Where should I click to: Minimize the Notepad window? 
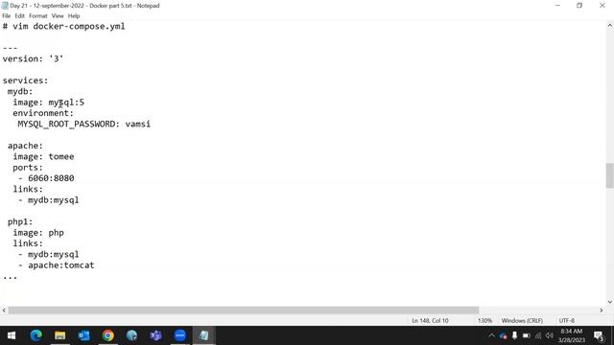[x=557, y=6]
